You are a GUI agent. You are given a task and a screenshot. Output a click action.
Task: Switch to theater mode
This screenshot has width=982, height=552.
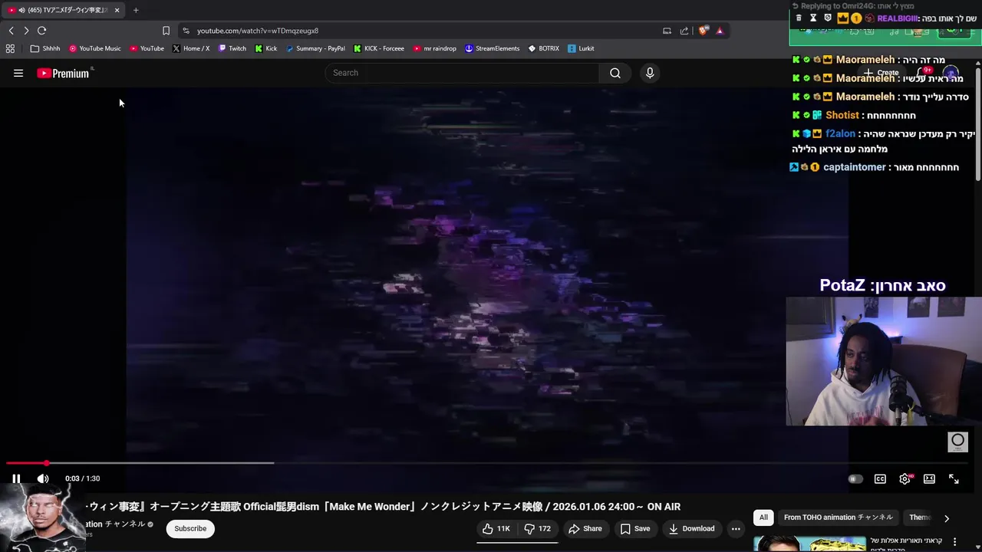pyautogui.click(x=929, y=478)
